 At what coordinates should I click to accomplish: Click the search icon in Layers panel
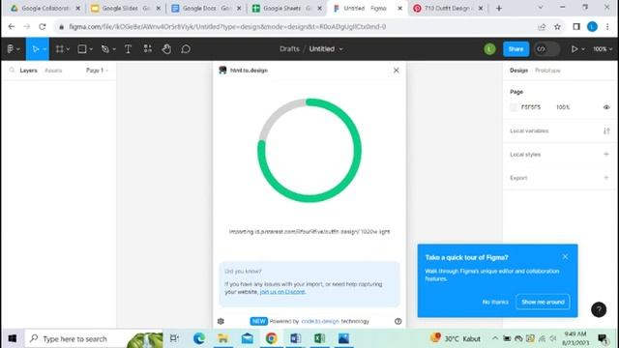click(x=12, y=71)
